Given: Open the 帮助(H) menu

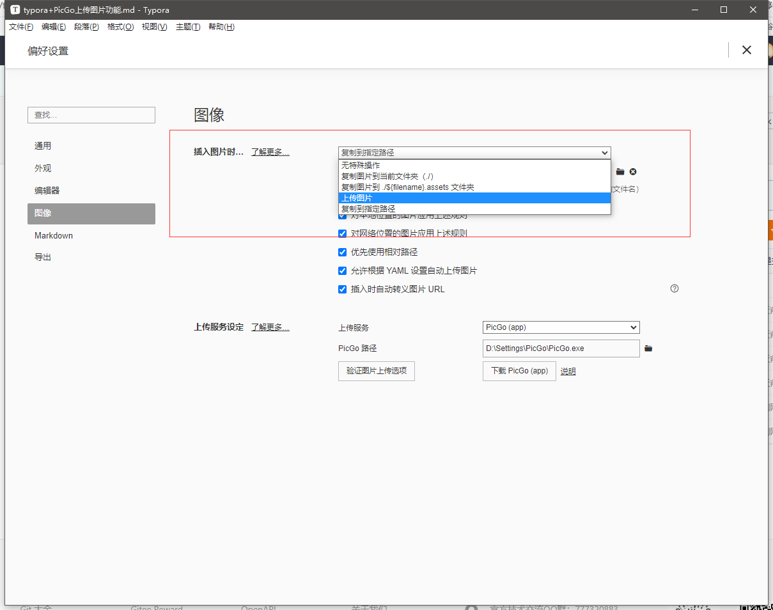Looking at the screenshot, I should pyautogui.click(x=221, y=27).
